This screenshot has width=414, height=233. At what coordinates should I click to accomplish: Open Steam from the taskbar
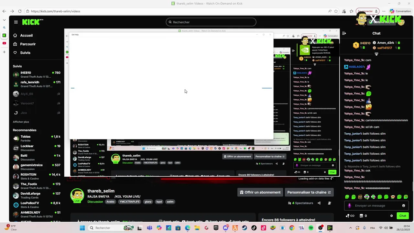(x=245, y=228)
